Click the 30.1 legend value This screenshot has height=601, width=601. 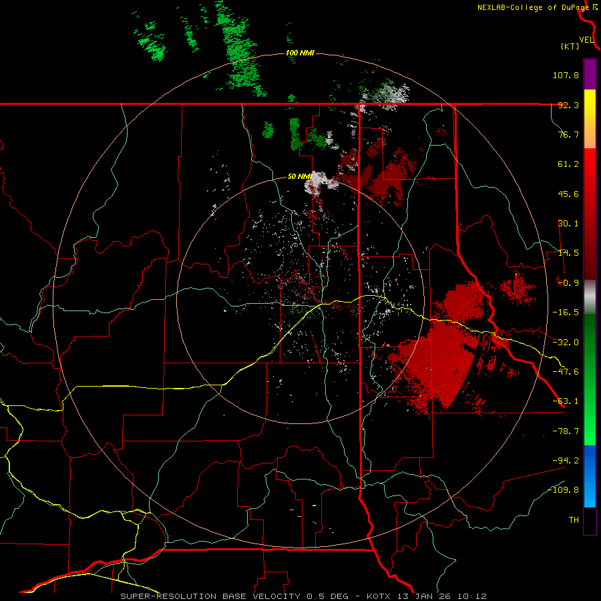(x=568, y=224)
